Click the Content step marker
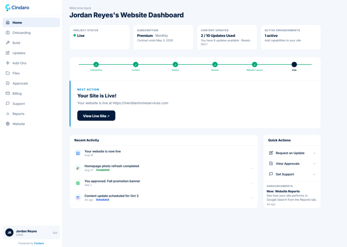347x247 pixels. (136, 64)
